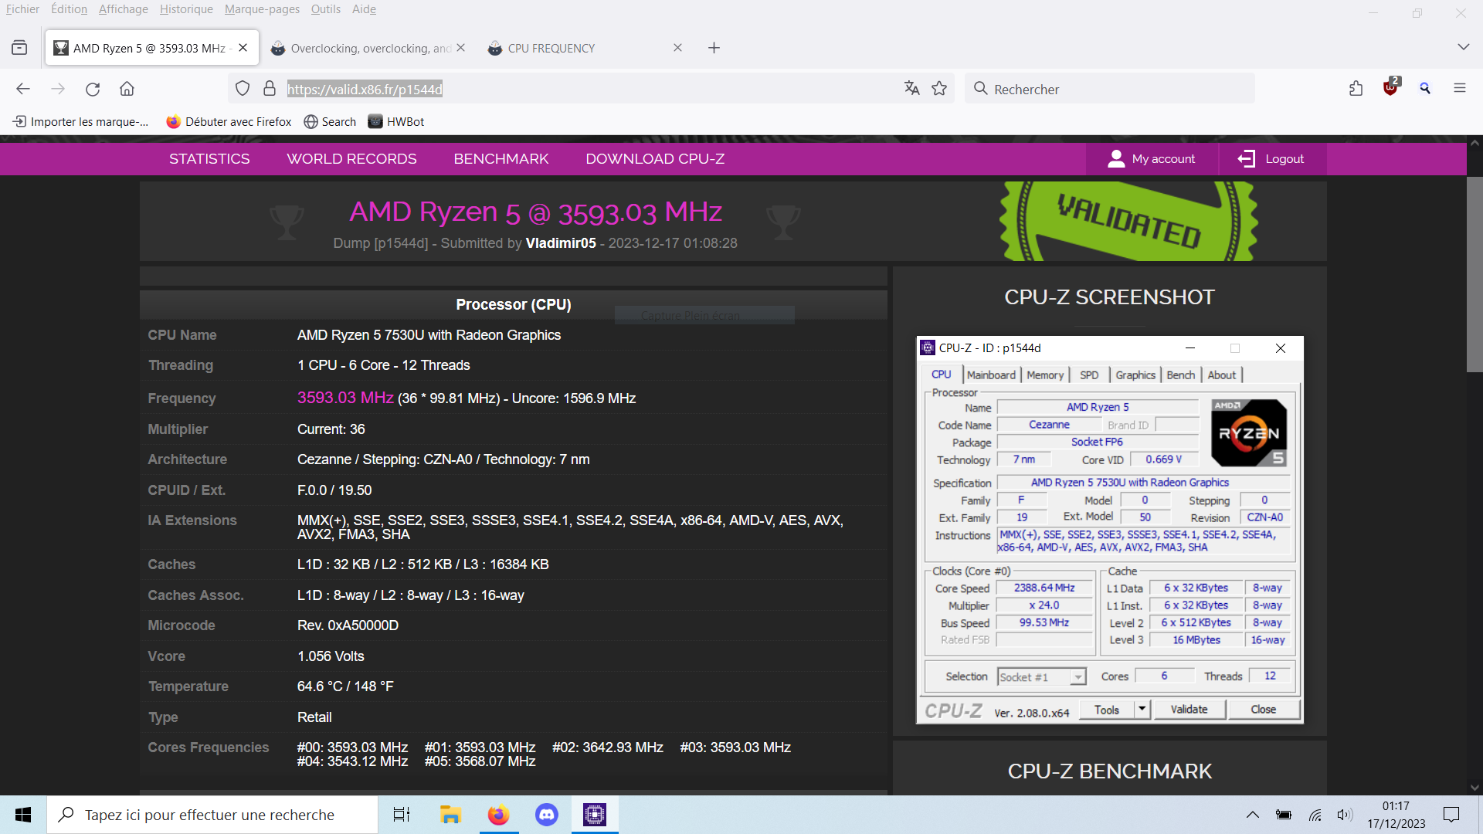
Task: Open the Fichier menu
Action: pyautogui.click(x=22, y=9)
